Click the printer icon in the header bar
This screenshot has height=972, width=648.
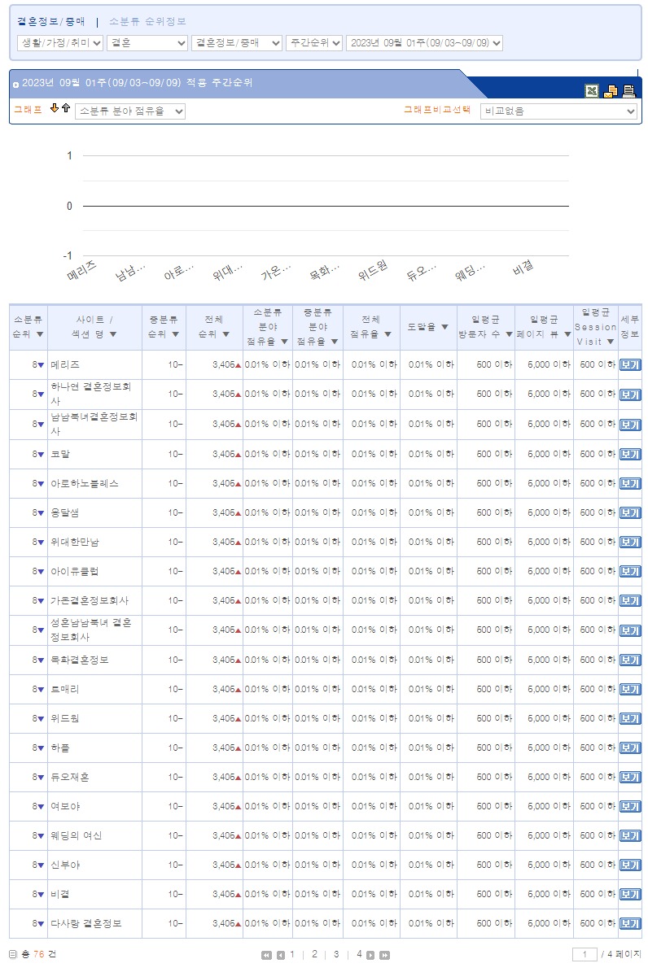pyautogui.click(x=628, y=91)
